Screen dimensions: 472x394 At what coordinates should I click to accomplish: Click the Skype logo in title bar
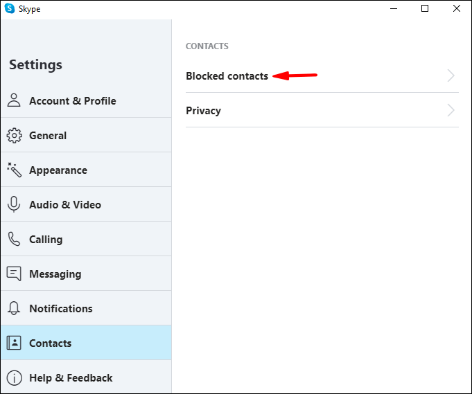10,9
